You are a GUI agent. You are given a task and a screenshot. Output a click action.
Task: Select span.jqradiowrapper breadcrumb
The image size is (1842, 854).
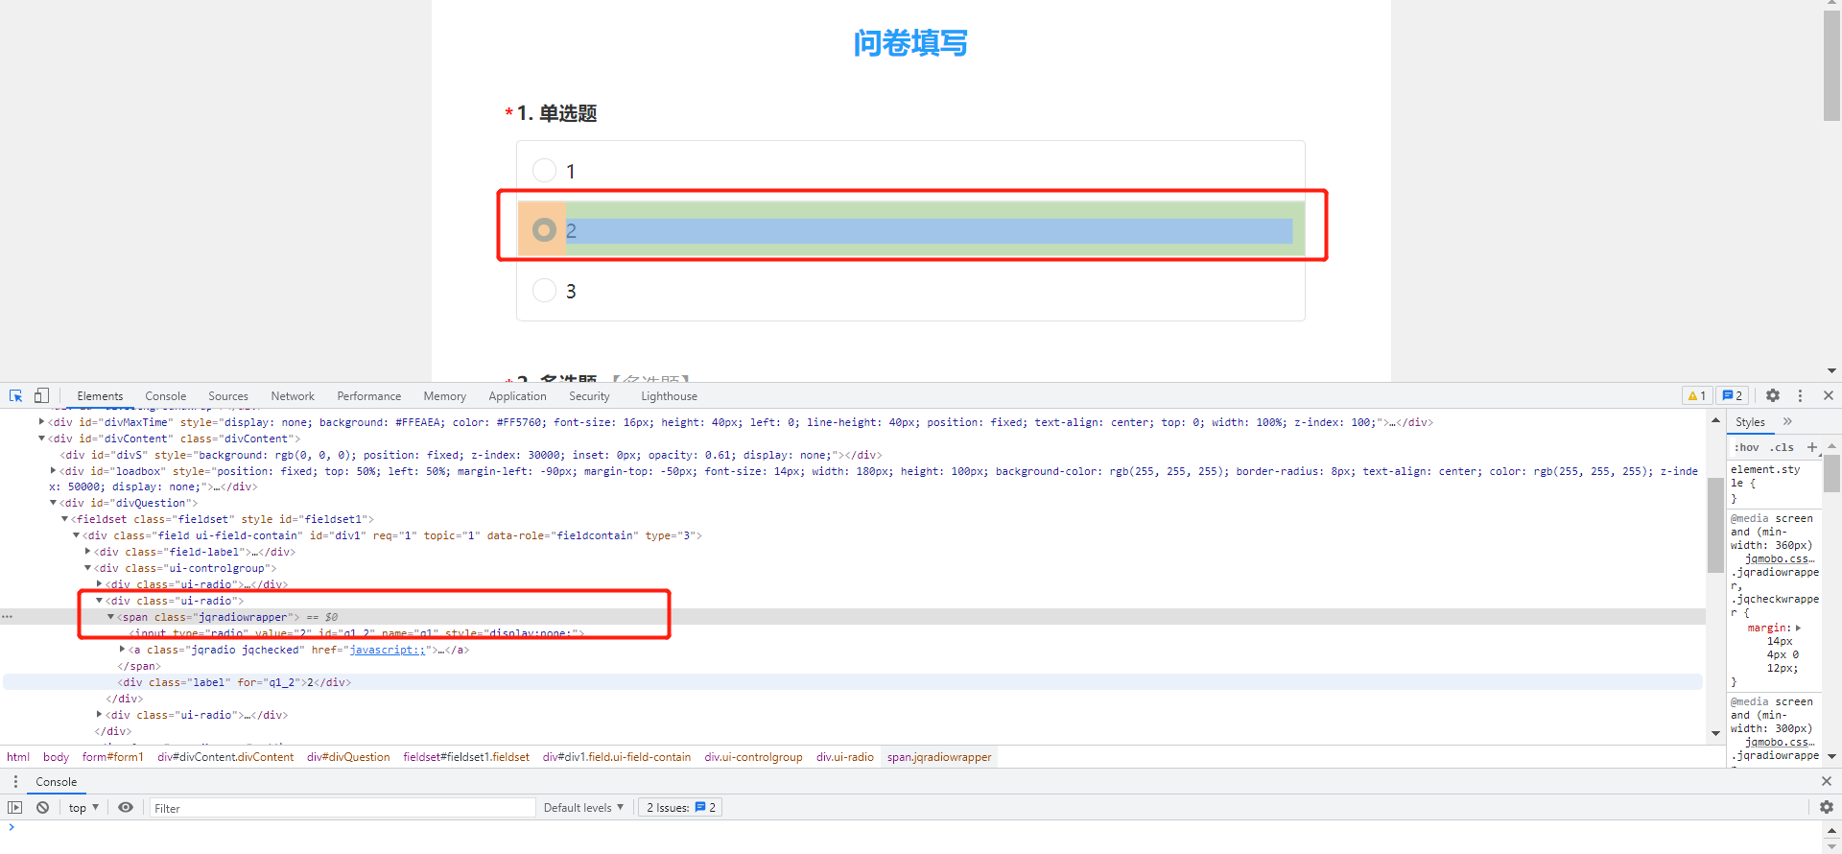tap(939, 756)
